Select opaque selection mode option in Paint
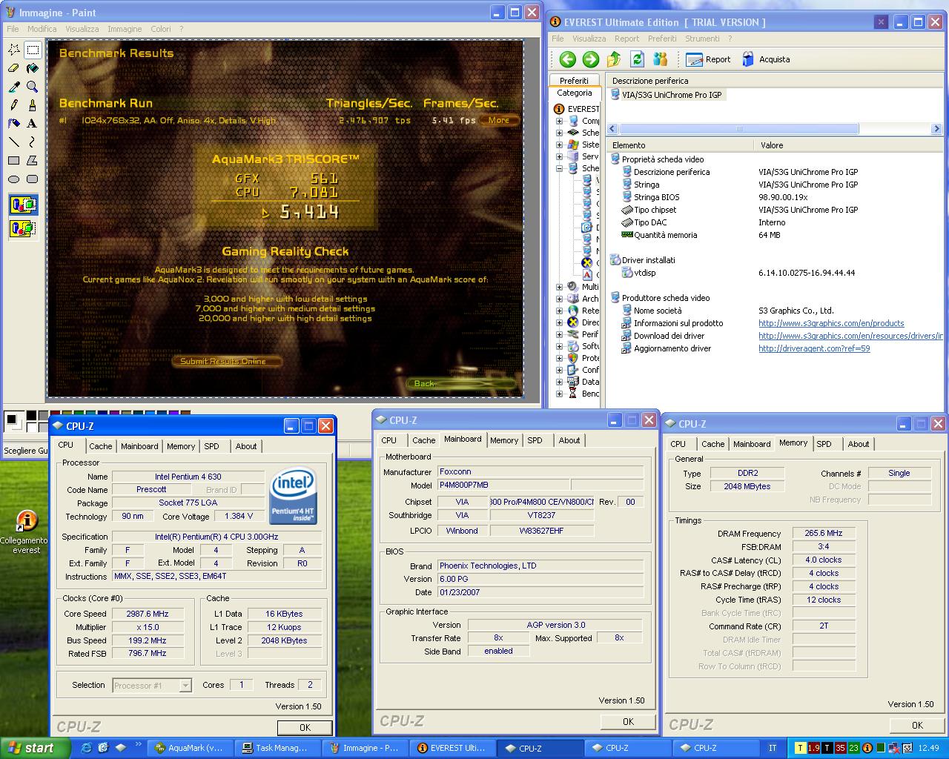The width and height of the screenshot is (949, 759). pyautogui.click(x=23, y=205)
